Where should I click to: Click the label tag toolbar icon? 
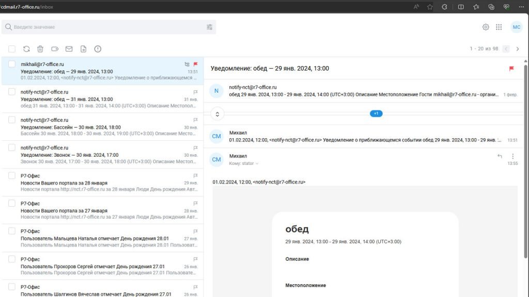click(55, 49)
